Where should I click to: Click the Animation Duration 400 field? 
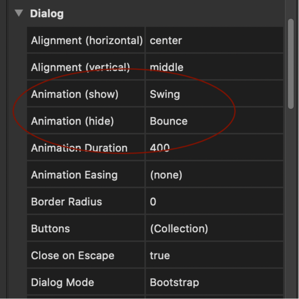click(214, 148)
